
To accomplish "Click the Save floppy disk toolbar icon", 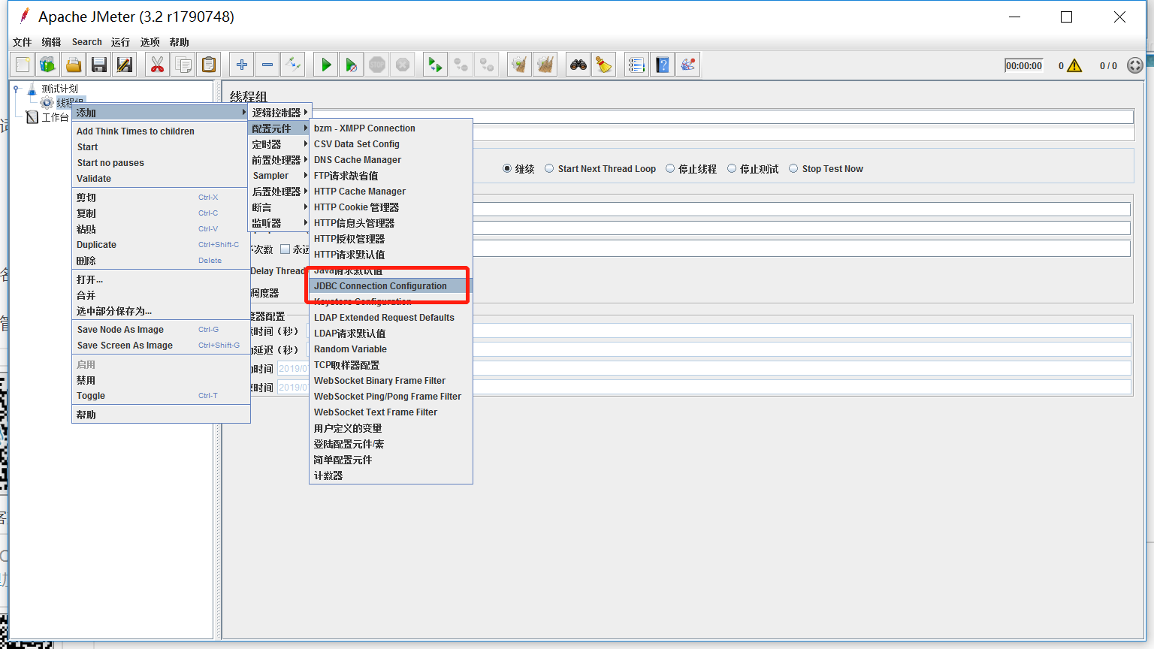I will click(99, 65).
